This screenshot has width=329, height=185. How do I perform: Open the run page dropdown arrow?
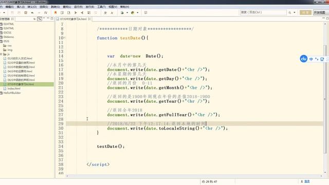point(127,12)
